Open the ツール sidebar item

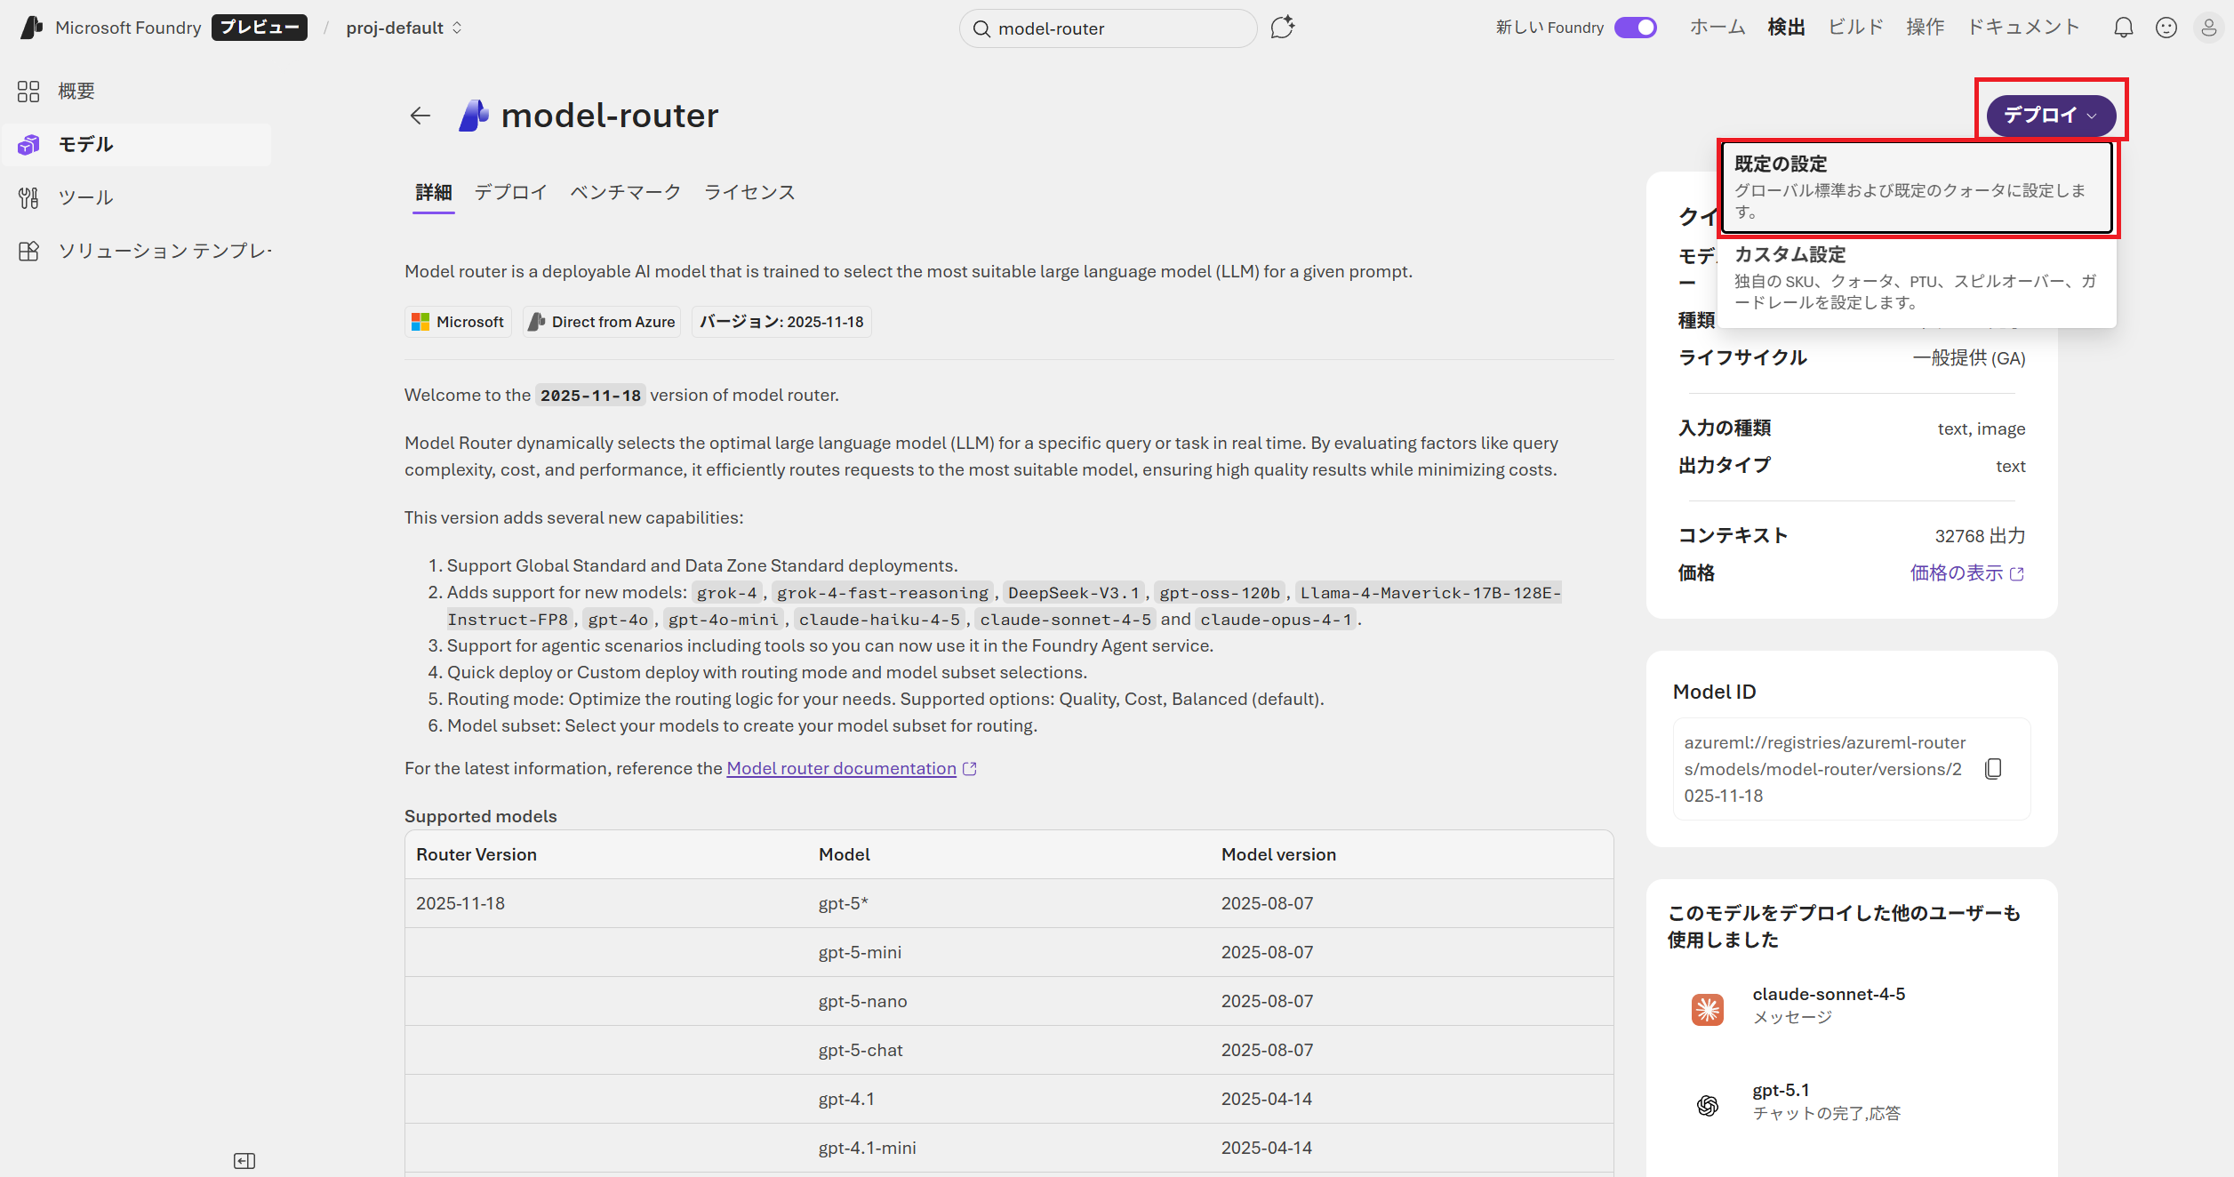point(85,197)
